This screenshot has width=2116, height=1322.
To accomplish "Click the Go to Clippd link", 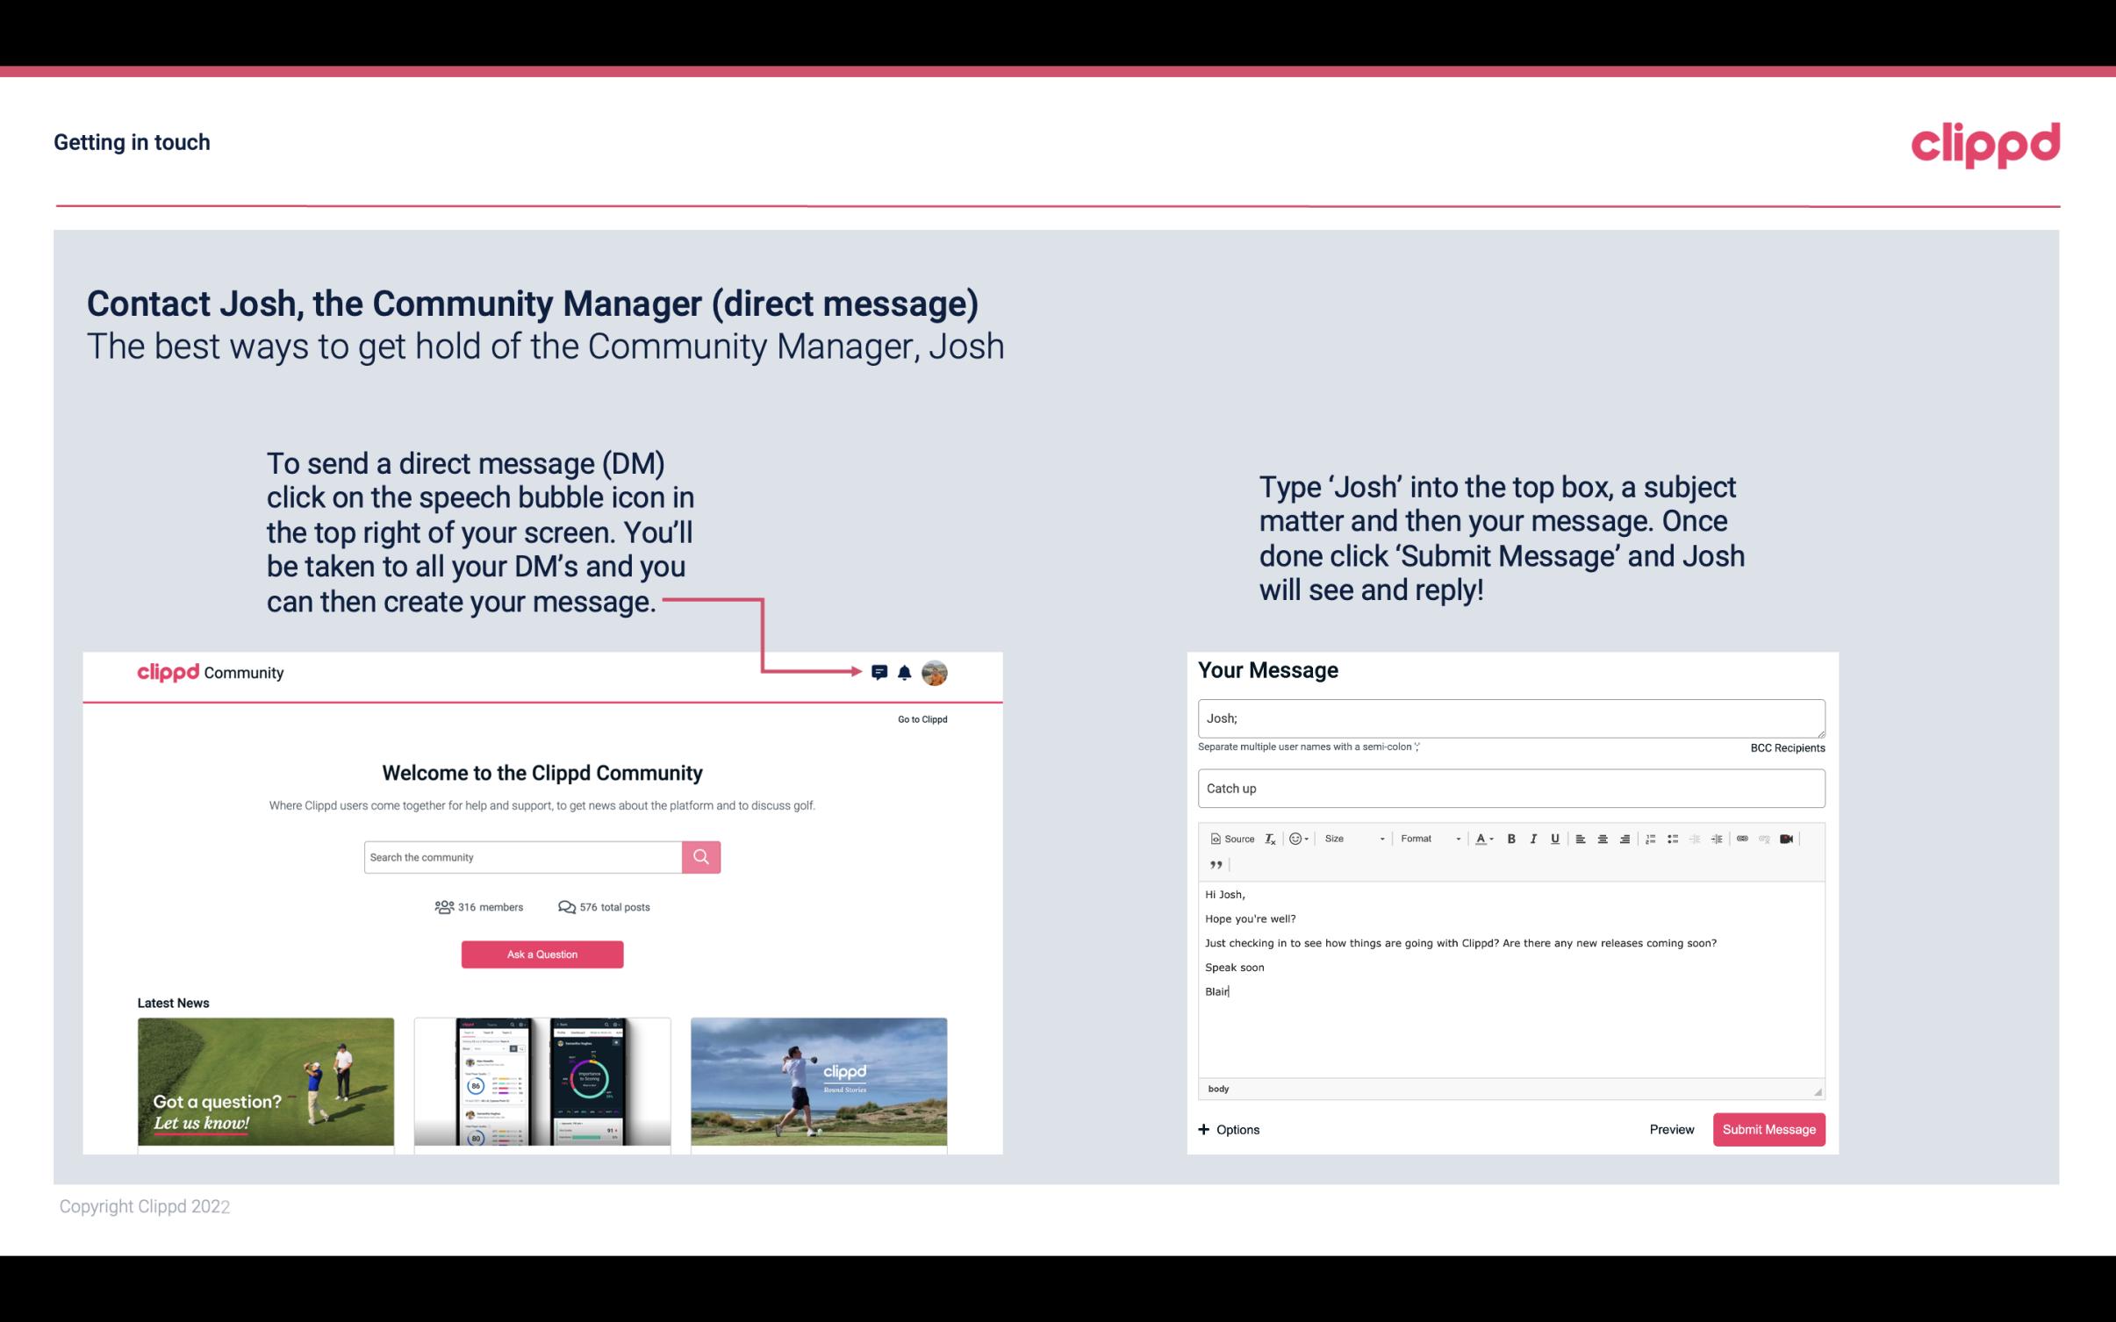I will pyautogui.click(x=920, y=718).
